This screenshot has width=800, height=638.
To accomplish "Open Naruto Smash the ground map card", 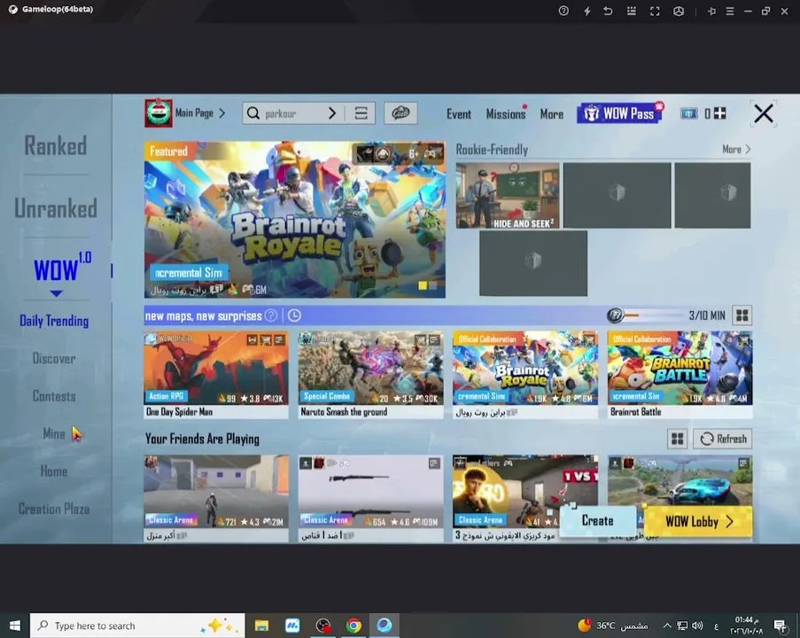I will pos(371,375).
